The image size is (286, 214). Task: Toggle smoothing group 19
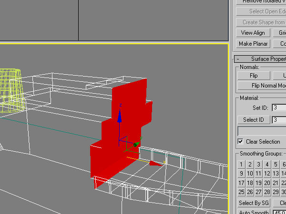[x=258, y=183]
